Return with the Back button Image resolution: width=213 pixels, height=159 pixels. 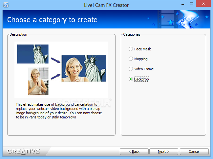point(134,151)
